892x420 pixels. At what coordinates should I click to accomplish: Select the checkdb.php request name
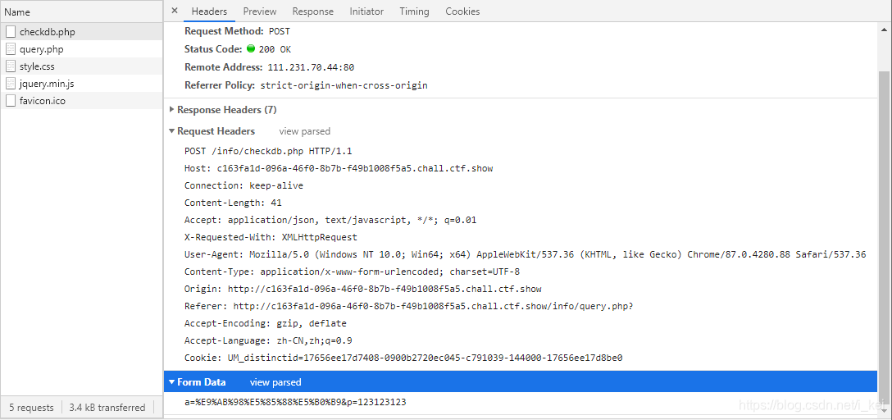pos(48,33)
